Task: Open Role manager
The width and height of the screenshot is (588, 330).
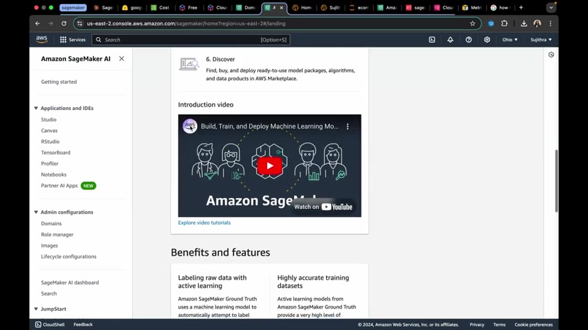Action: point(57,234)
